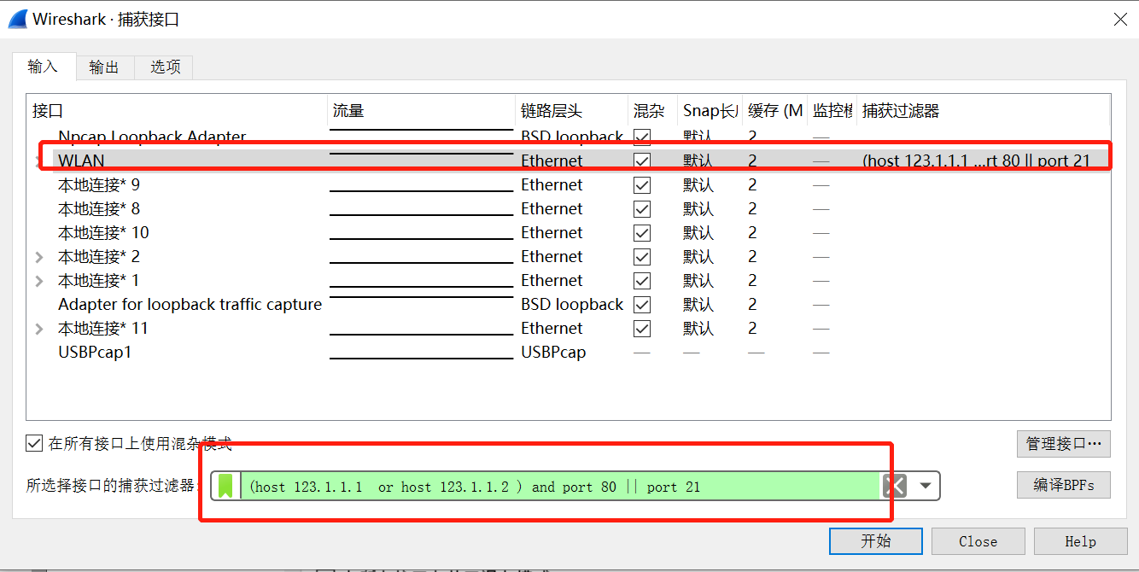1139x572 pixels.
Task: Open the capture filter bookmark menu
Action: pyautogui.click(x=225, y=486)
